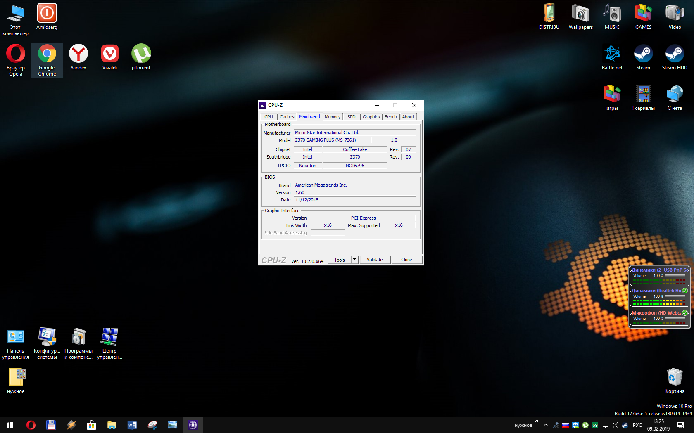Open the MUSIC desktop folder
This screenshot has width=694, height=433.
point(612,17)
